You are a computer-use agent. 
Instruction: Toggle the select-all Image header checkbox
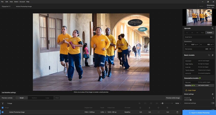click(3, 108)
